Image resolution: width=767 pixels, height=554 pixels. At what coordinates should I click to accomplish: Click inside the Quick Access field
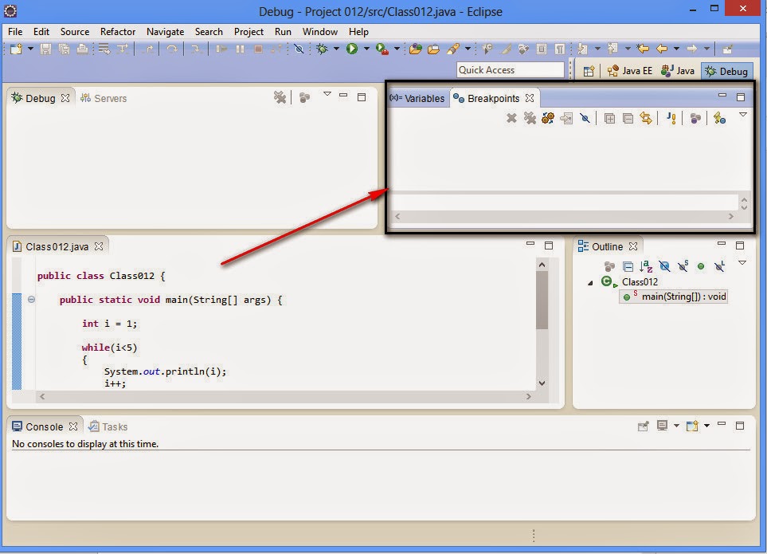pos(510,69)
